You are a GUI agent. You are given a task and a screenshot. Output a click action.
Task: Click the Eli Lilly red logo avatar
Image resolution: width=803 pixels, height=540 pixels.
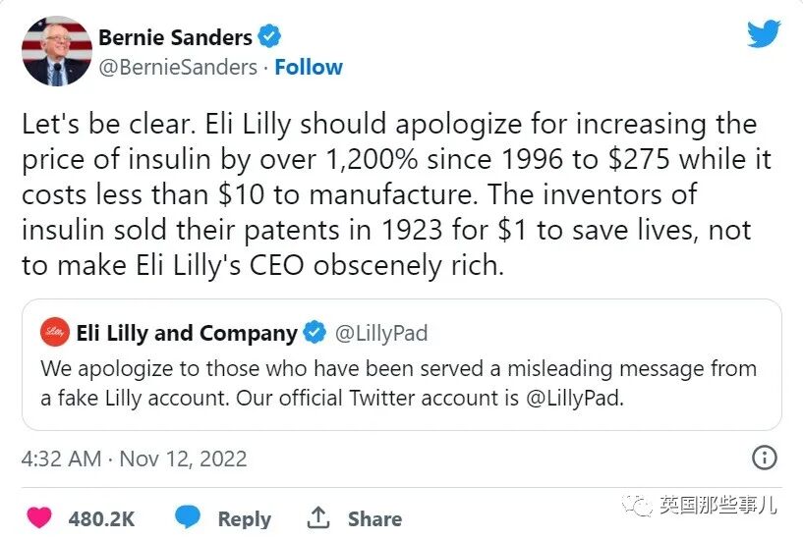(55, 333)
